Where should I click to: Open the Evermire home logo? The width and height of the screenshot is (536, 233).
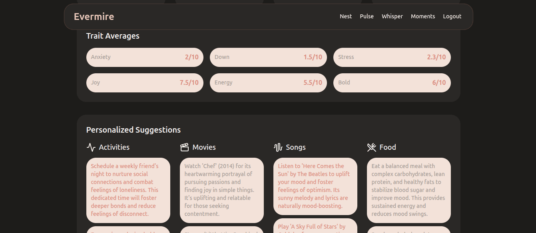coord(94,16)
